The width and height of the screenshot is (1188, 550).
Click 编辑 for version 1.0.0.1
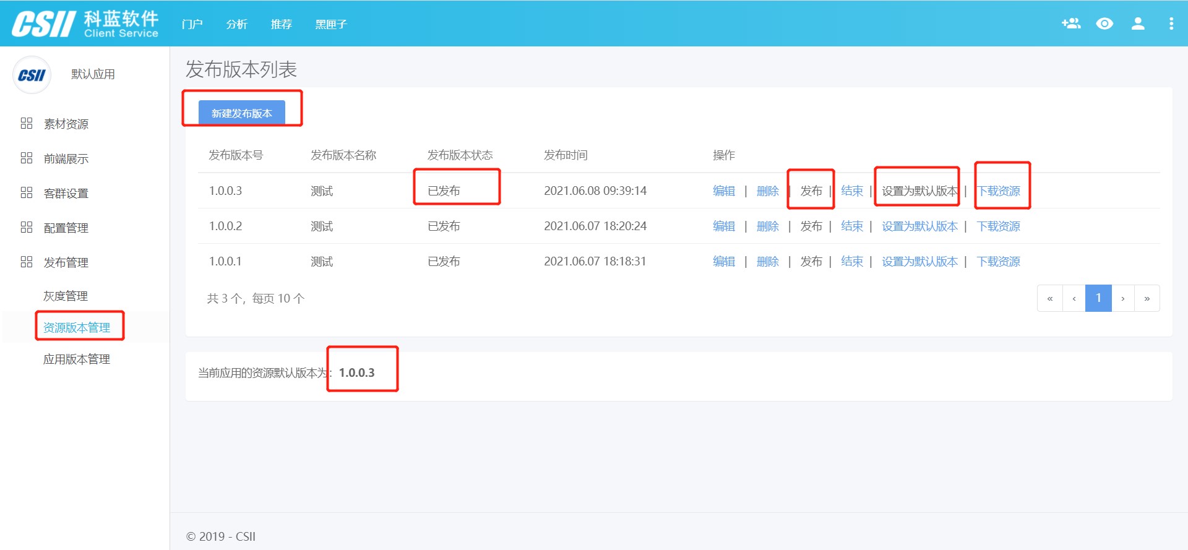[724, 261]
